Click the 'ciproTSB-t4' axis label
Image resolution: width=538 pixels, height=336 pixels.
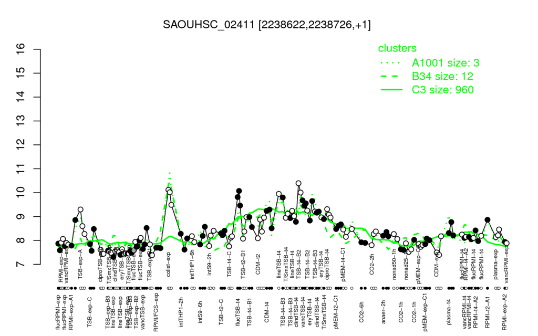[x=327, y=264]
